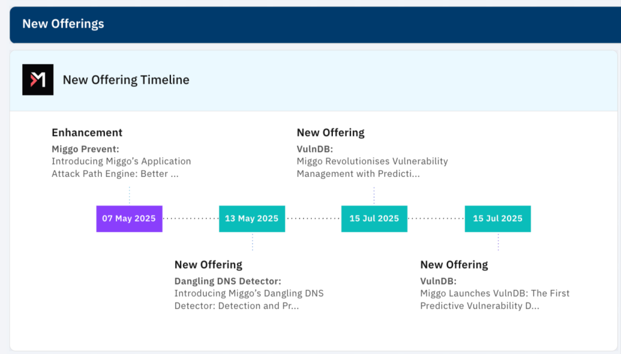Select the 07 May 2025 timeline marker
621x354 pixels.
[129, 219]
